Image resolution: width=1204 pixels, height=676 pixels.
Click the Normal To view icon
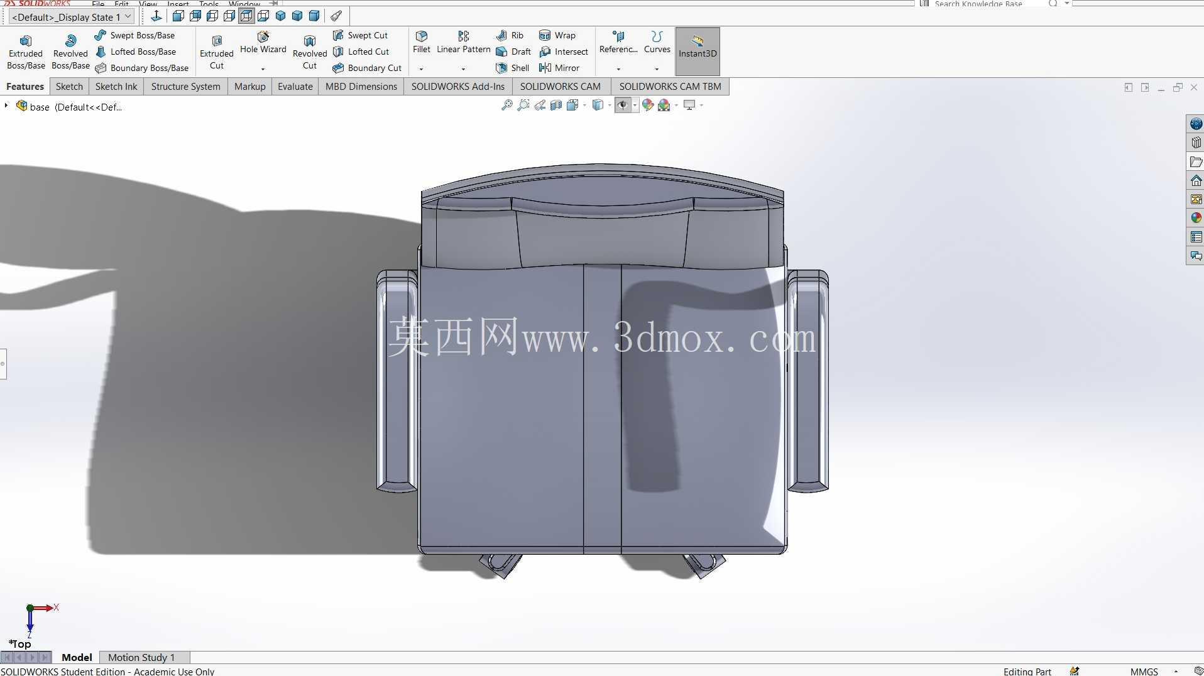(156, 16)
